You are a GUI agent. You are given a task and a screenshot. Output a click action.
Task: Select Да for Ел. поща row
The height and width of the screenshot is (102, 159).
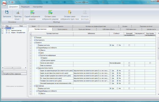coord(111,78)
